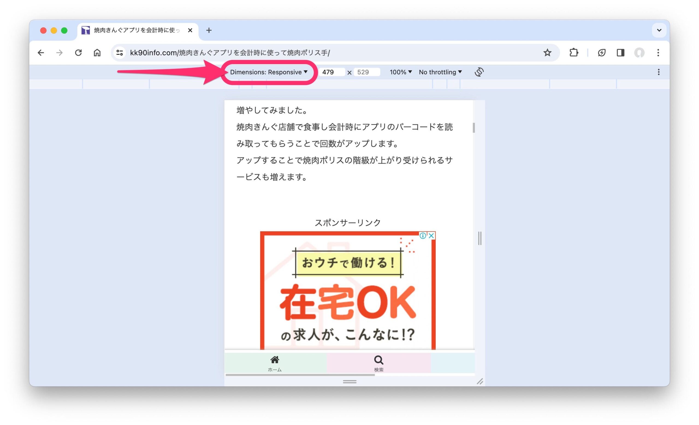Bookmark this page with star icon

tap(547, 53)
